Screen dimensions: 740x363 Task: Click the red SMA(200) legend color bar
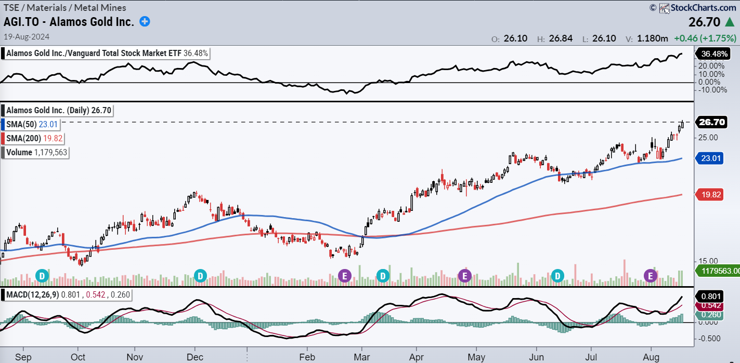pyautogui.click(x=3, y=138)
